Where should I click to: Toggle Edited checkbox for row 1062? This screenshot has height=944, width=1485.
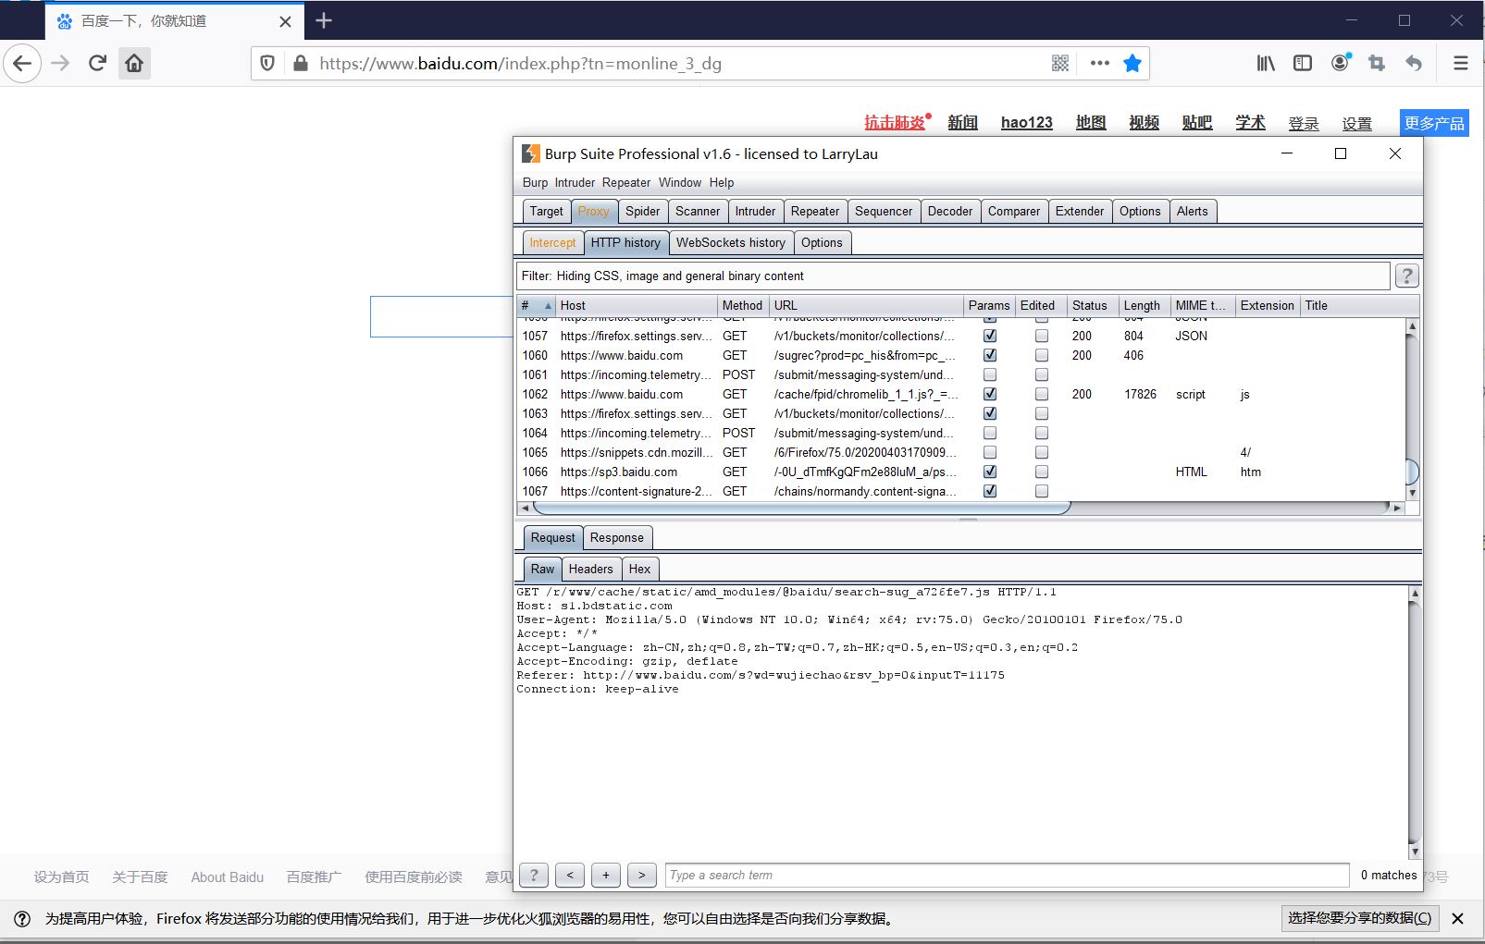[1042, 394]
